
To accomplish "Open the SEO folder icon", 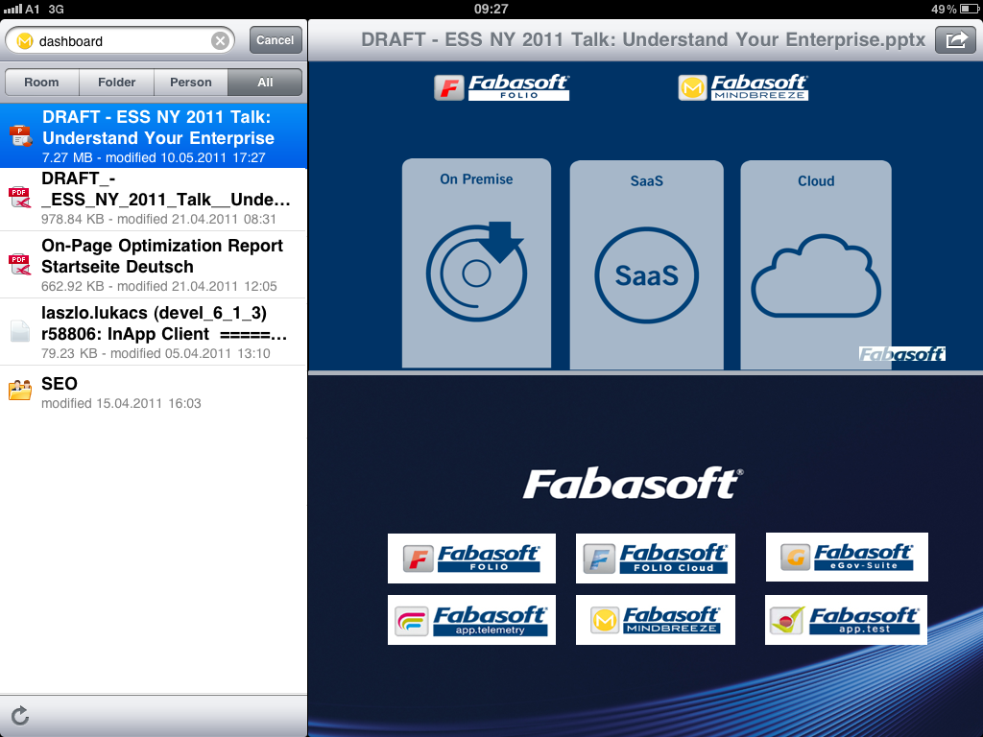I will 20,390.
